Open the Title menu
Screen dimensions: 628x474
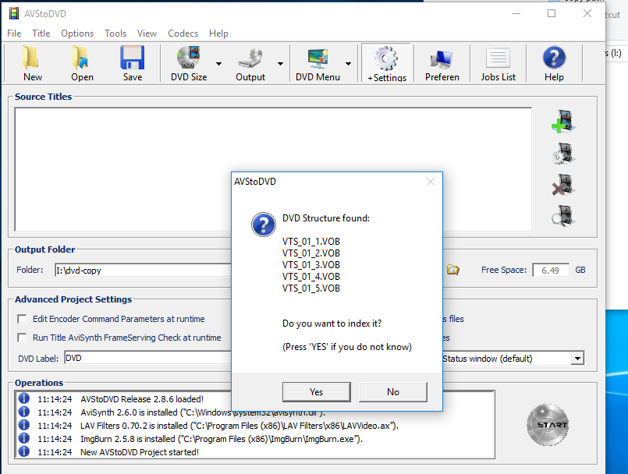(41, 34)
